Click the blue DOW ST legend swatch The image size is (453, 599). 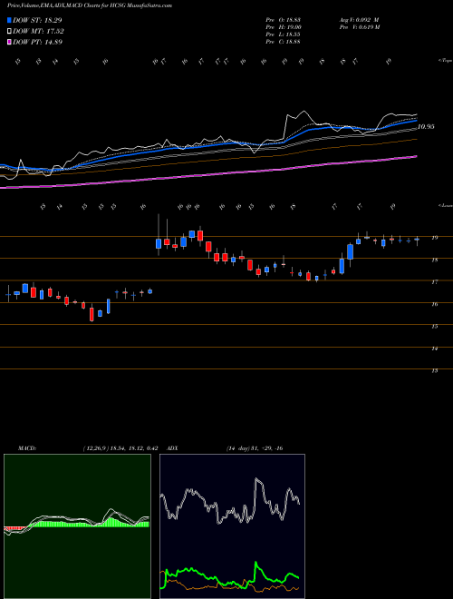coord(10,20)
